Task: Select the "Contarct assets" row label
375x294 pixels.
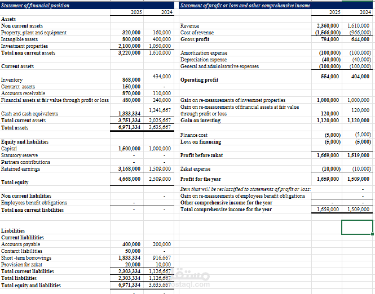Action: pyautogui.click(x=18, y=87)
